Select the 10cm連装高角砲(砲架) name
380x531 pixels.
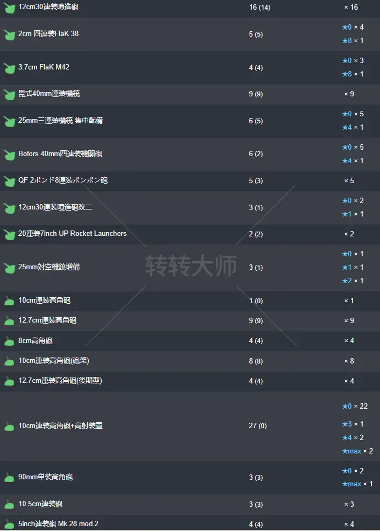tap(53, 361)
